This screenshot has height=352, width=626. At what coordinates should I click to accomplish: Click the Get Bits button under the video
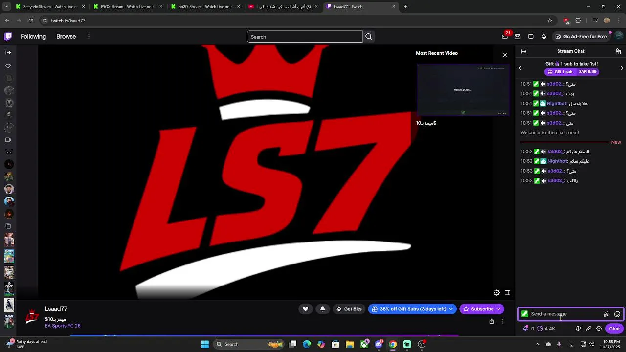349,309
